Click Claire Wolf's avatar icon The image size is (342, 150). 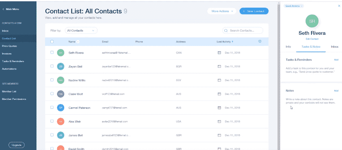pos(61,94)
